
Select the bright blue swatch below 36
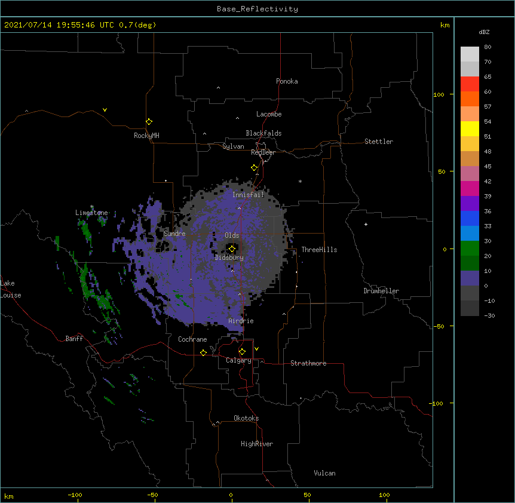tap(470, 218)
